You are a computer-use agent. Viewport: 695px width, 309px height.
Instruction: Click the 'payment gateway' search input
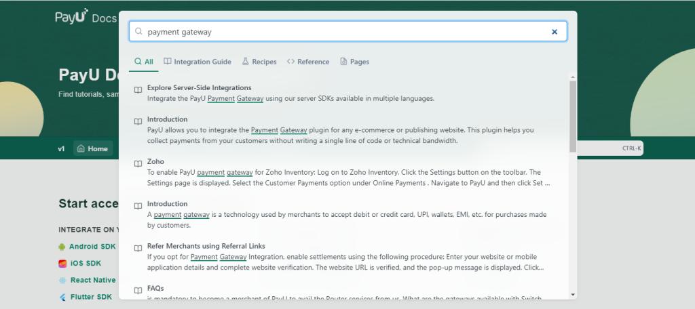[347, 31]
